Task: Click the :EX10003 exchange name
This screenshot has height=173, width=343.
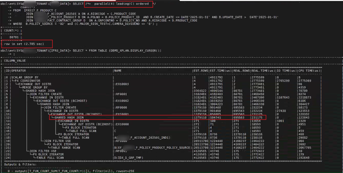Action: pos(122,84)
